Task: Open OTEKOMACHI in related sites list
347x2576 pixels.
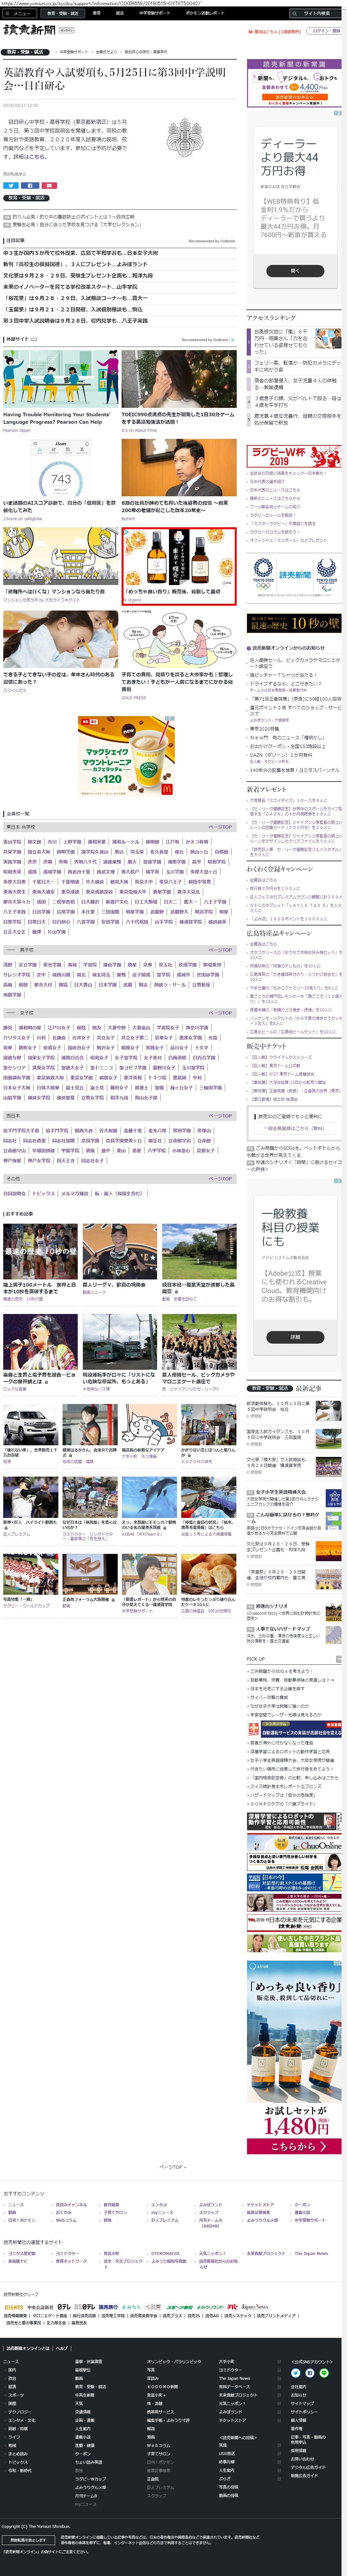Action: pyautogui.click(x=165, y=2253)
